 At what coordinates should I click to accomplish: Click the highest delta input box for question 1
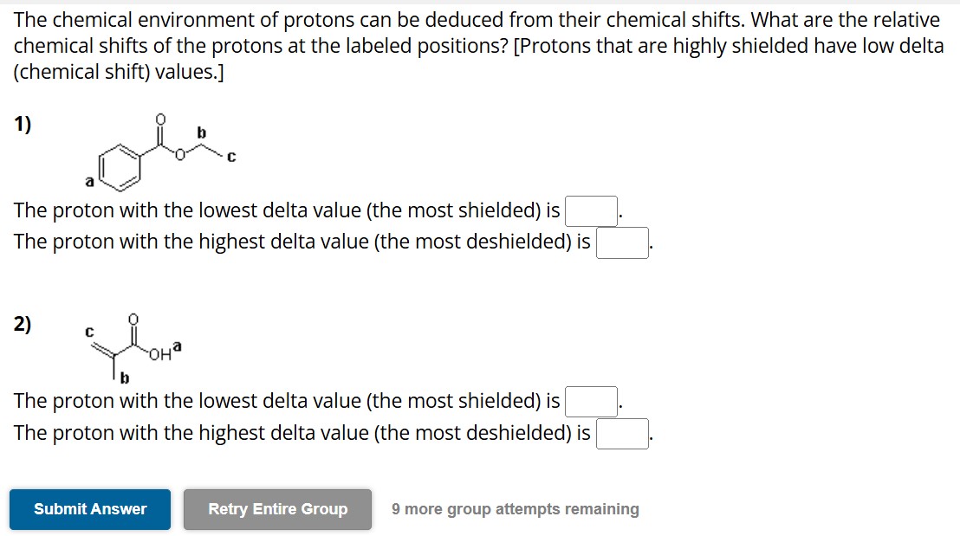click(x=622, y=242)
